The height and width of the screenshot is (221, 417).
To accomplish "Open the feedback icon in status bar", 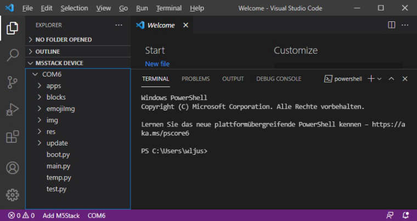I will pos(390,215).
